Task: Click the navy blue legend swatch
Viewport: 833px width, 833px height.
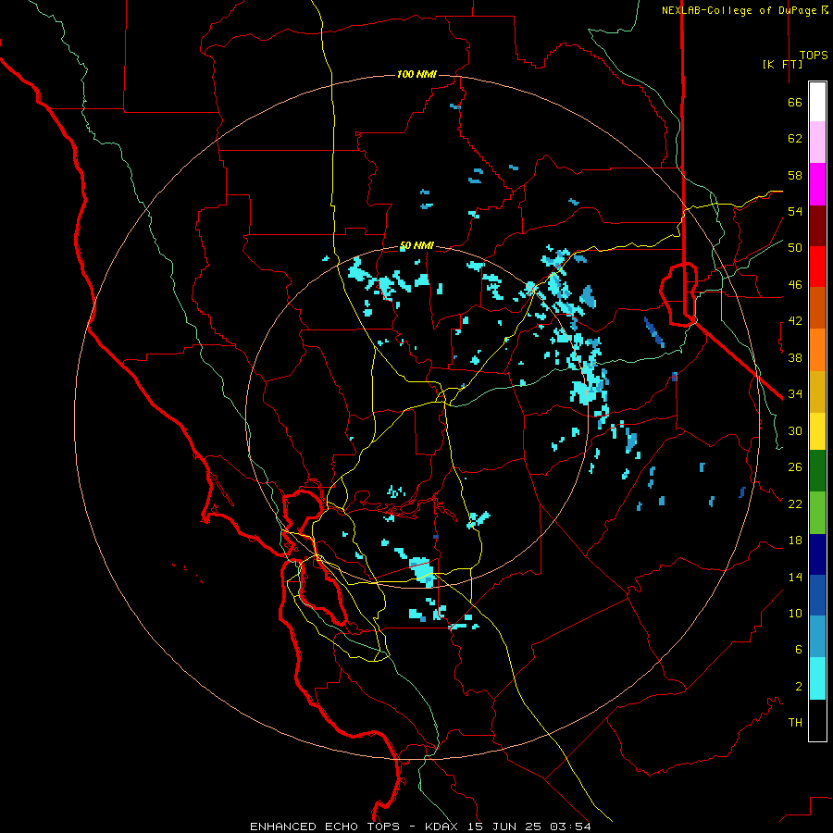Action: 817,554
